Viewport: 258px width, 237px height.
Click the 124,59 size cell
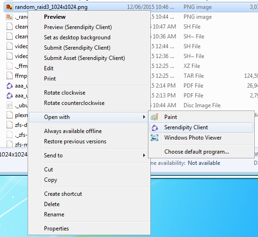[251, 76]
